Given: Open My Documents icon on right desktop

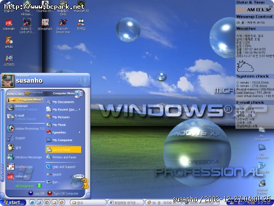Looking at the screenshot, I should pos(262,135).
